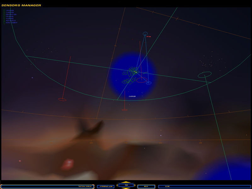The height and width of the screenshot is (189, 252).
Task: Select the small blue disc right of fleet
Action: coord(149,83)
